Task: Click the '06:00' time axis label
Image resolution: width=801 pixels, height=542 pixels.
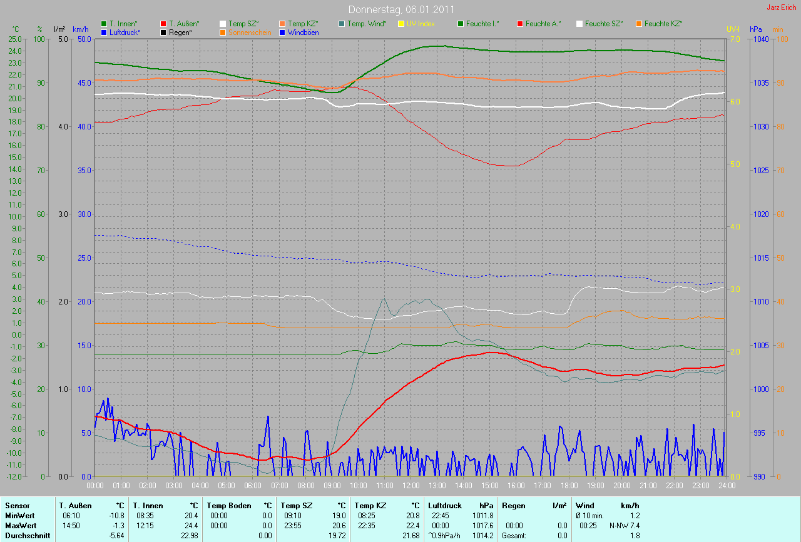Action: (253, 486)
